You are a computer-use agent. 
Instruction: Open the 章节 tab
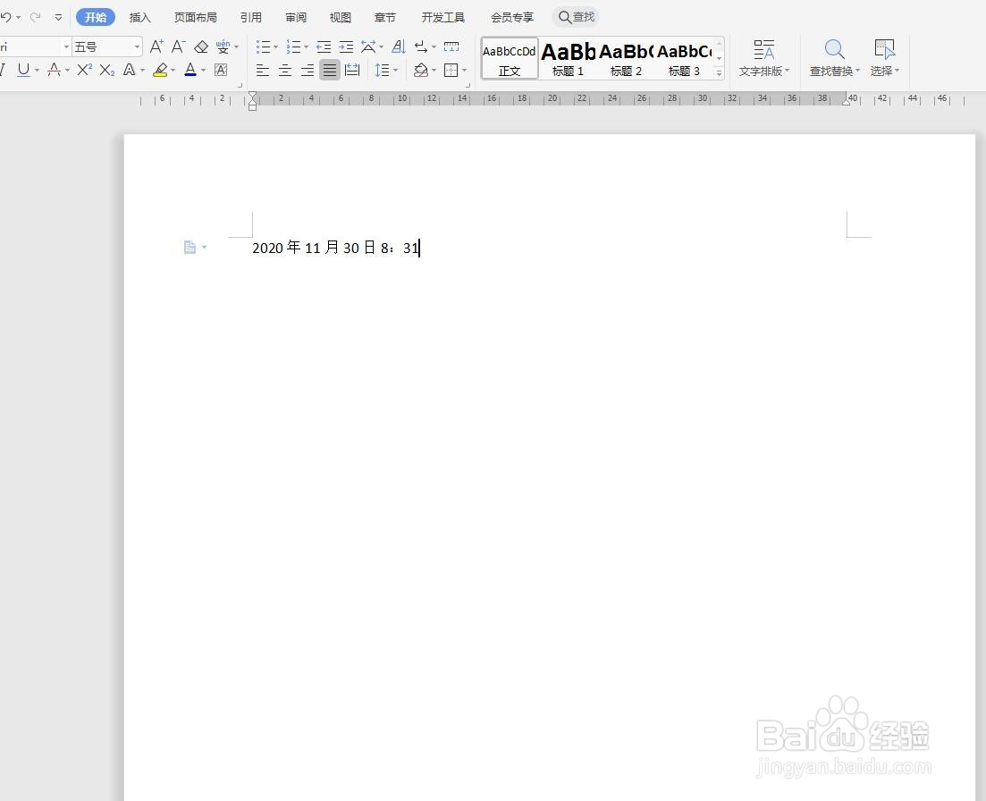(385, 17)
